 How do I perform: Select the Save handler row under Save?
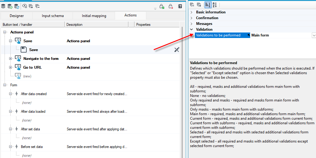click(x=90, y=50)
